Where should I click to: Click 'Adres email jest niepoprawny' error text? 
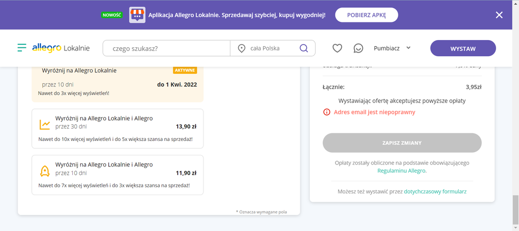[374, 112]
